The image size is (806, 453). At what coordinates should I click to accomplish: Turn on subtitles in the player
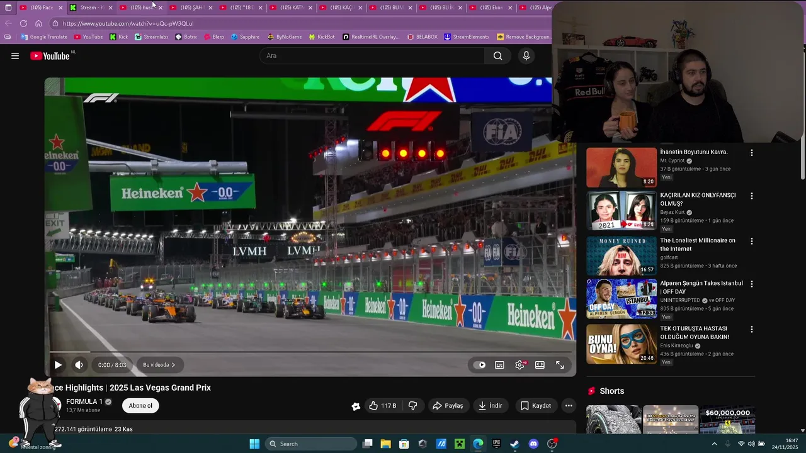point(499,365)
